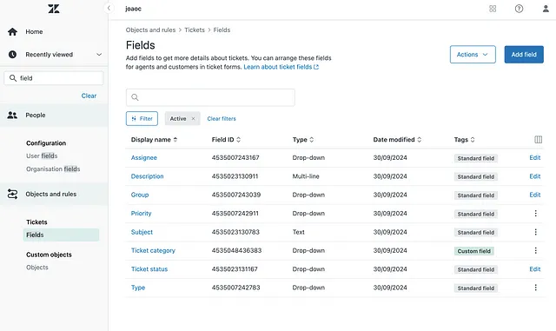This screenshot has height=331, width=556.
Task: Expand the Recently viewed section
Action: tap(99, 54)
